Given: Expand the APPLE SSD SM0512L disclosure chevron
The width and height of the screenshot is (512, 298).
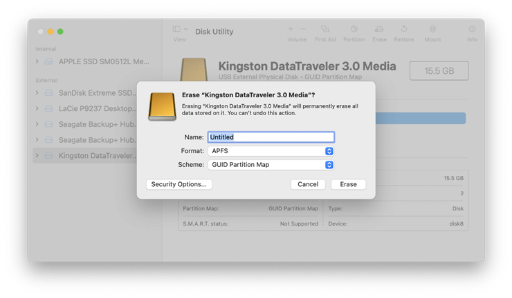Looking at the screenshot, I should pos(37,61).
